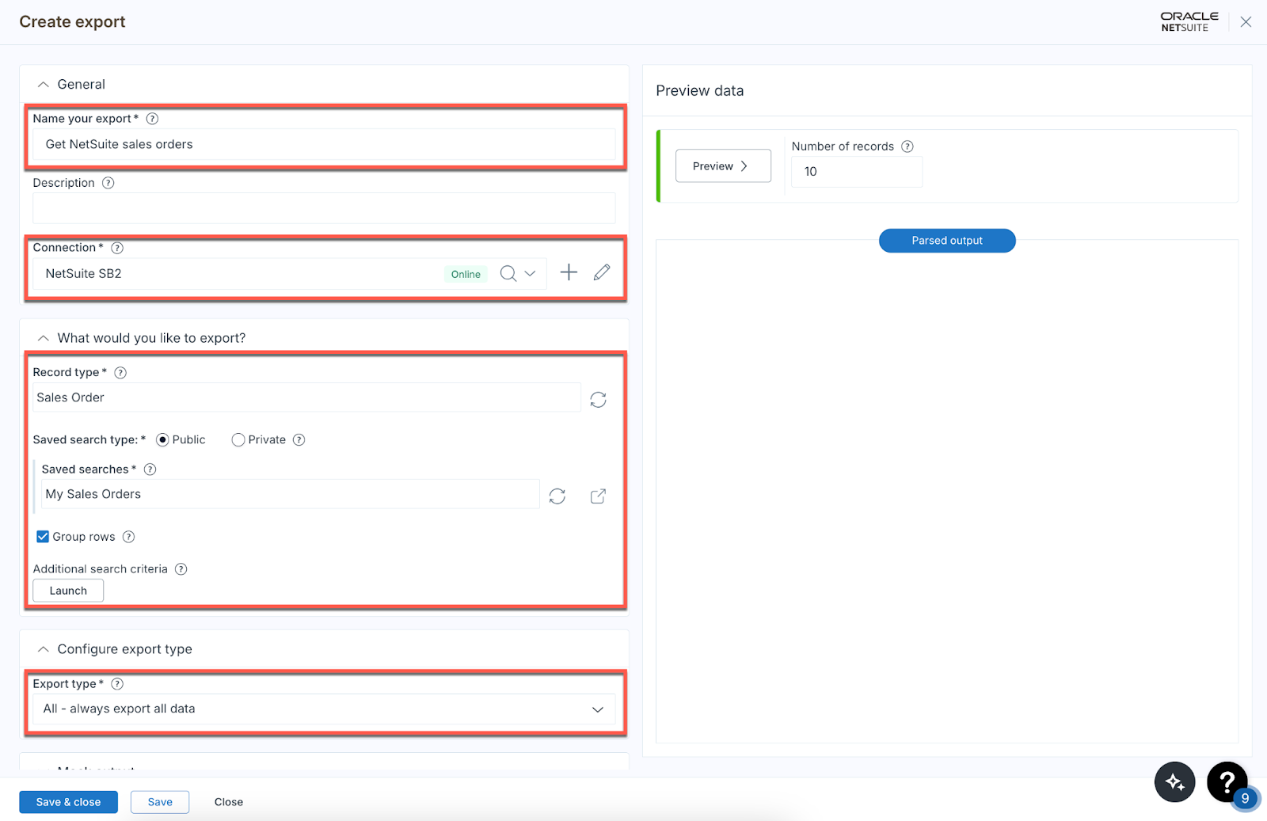Refresh the Saved searches list
Screen dimensions: 1267x821
[557, 496]
